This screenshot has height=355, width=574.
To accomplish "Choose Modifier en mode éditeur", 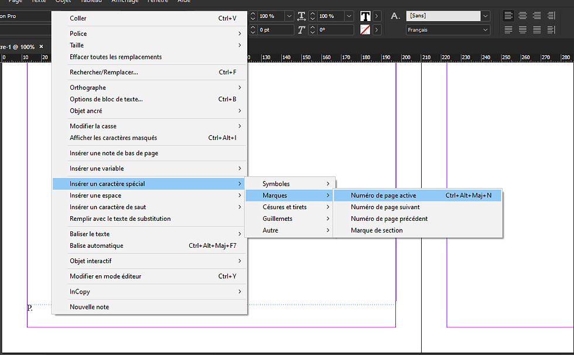I will 150,277.
